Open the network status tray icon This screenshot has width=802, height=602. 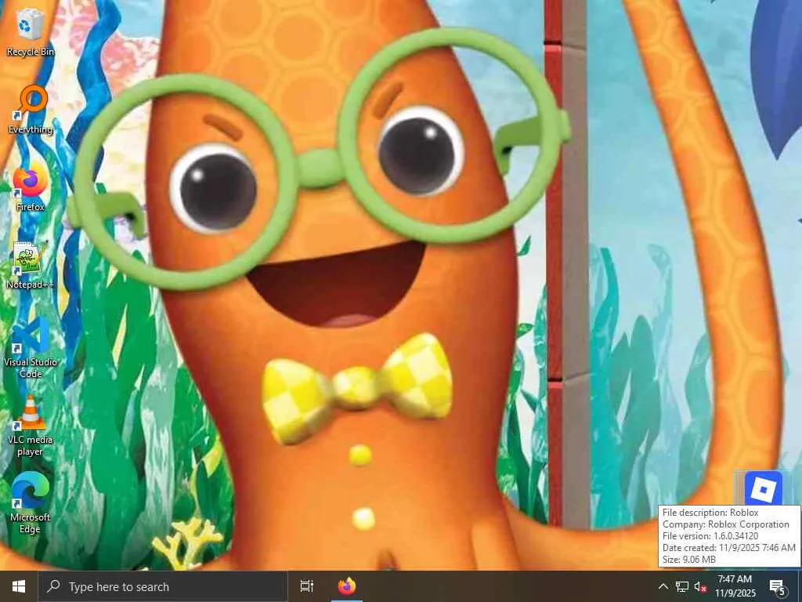pyautogui.click(x=681, y=586)
